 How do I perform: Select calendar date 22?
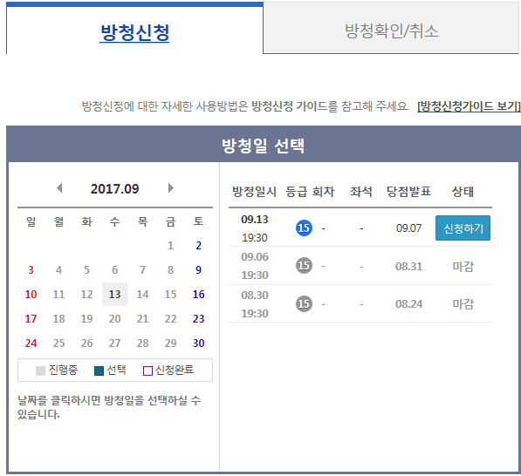pos(170,319)
